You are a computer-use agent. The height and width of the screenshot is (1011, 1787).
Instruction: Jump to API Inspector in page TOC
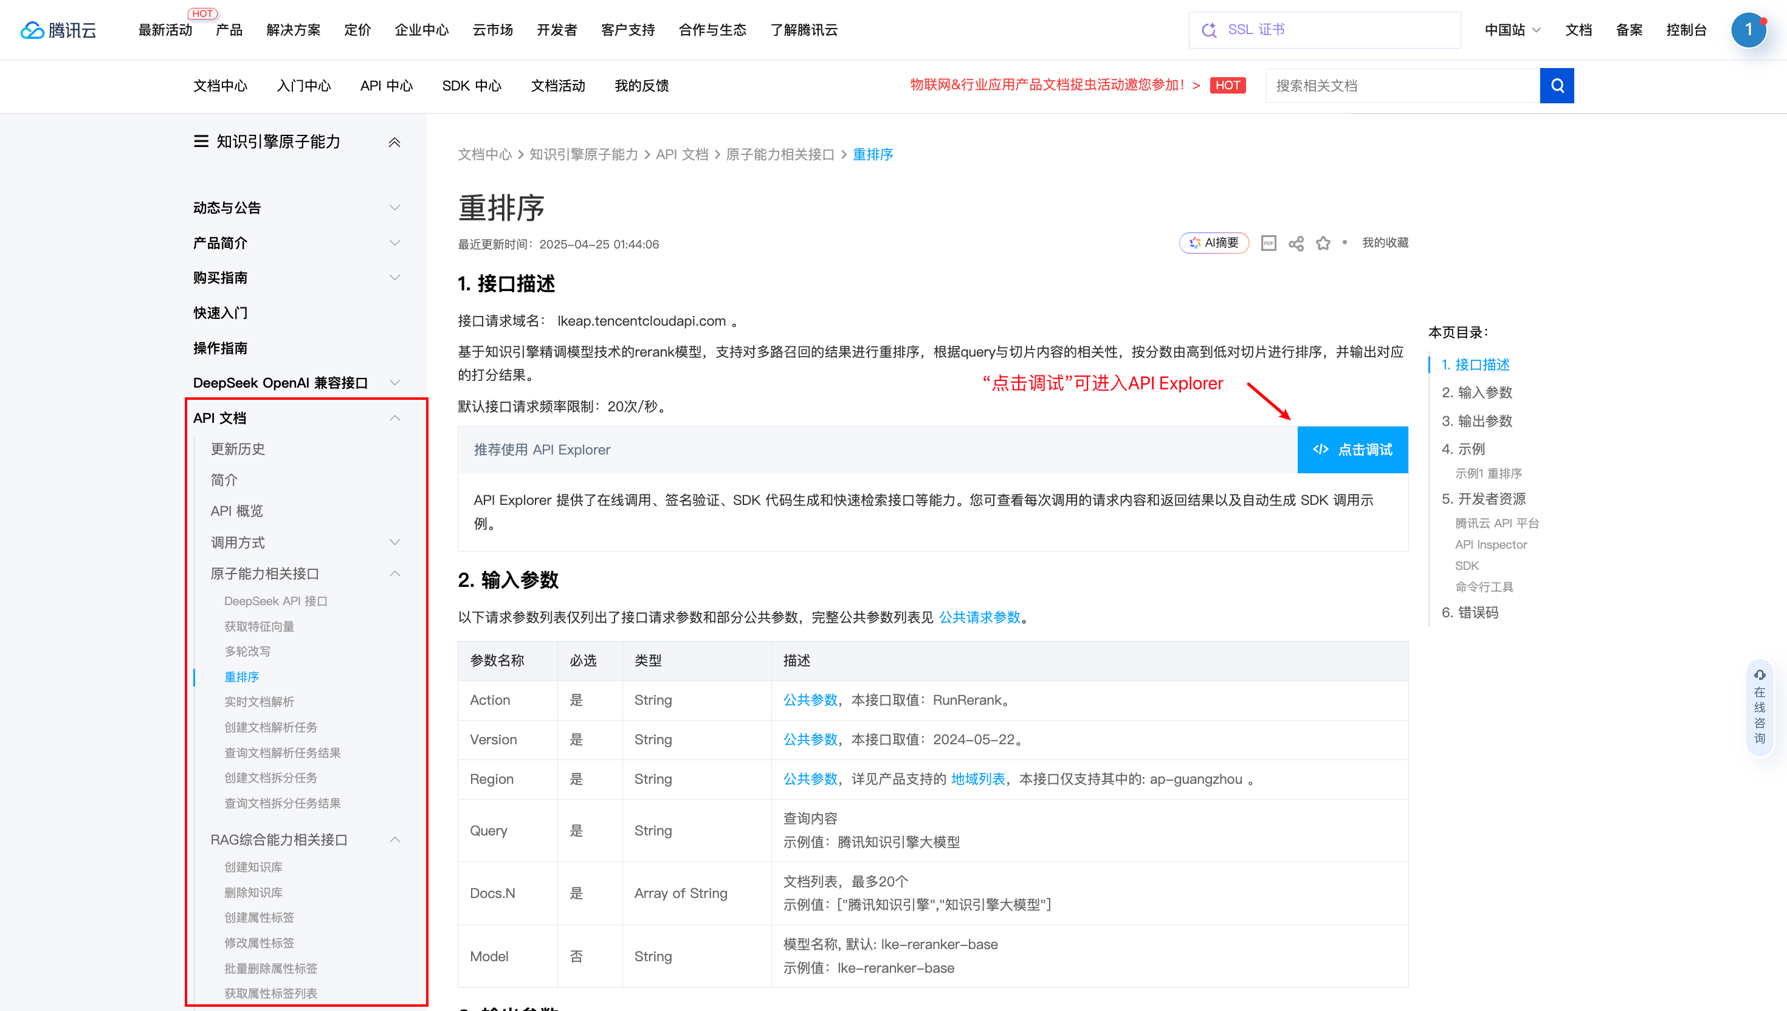(1490, 544)
